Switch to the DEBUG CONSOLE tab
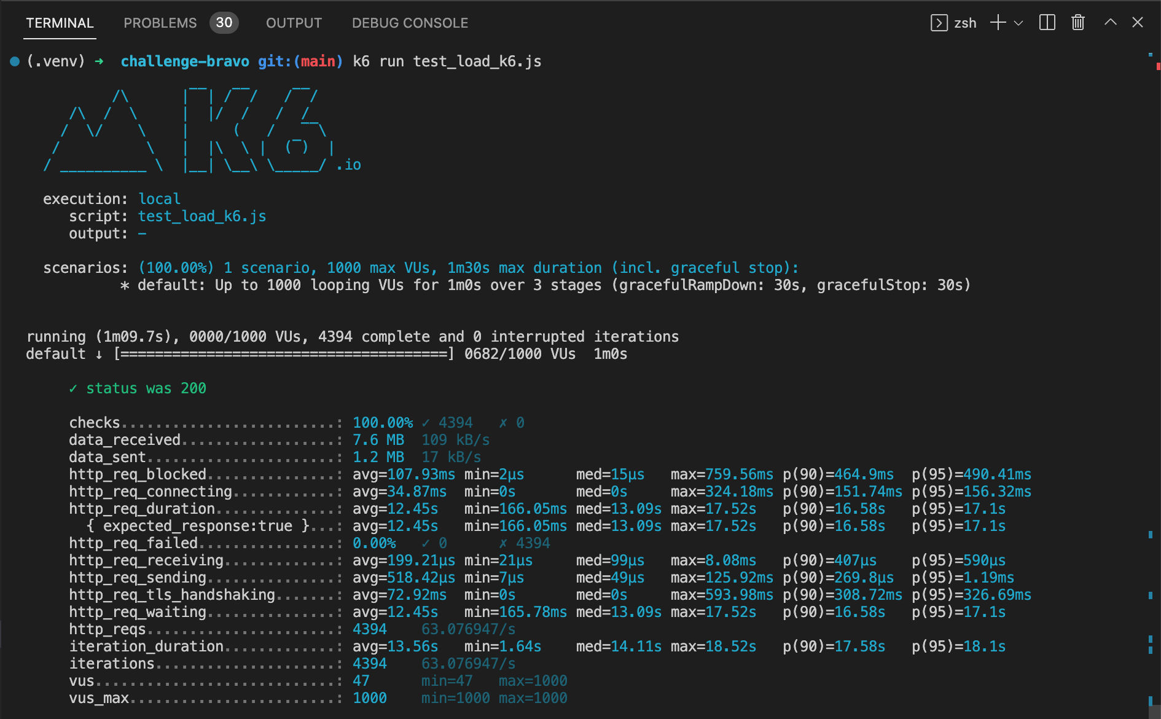This screenshot has height=719, width=1161. [410, 23]
